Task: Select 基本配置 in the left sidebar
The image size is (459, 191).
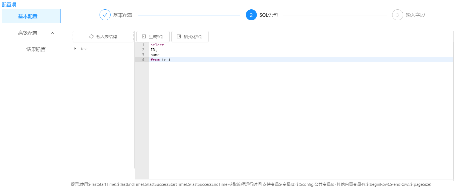Action: (28, 16)
